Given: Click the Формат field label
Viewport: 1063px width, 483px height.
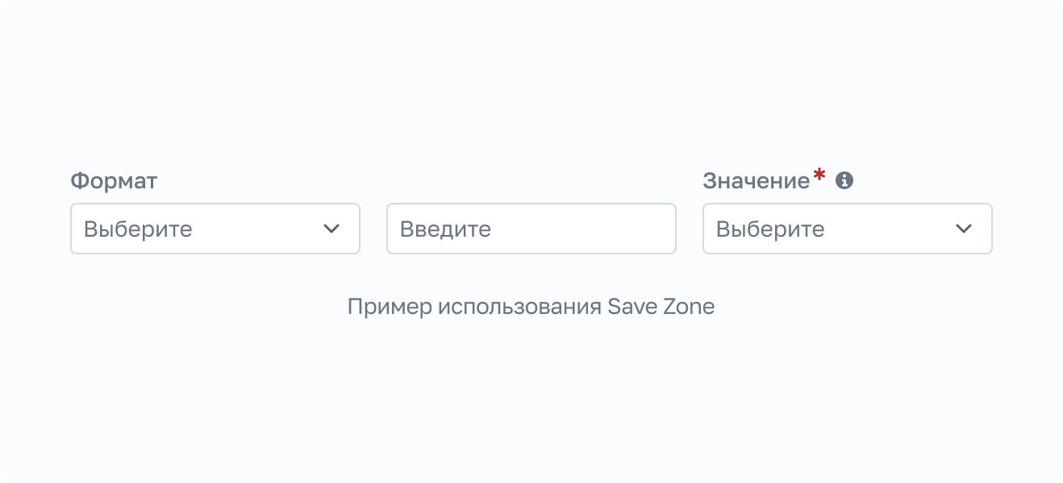Looking at the screenshot, I should (x=114, y=181).
